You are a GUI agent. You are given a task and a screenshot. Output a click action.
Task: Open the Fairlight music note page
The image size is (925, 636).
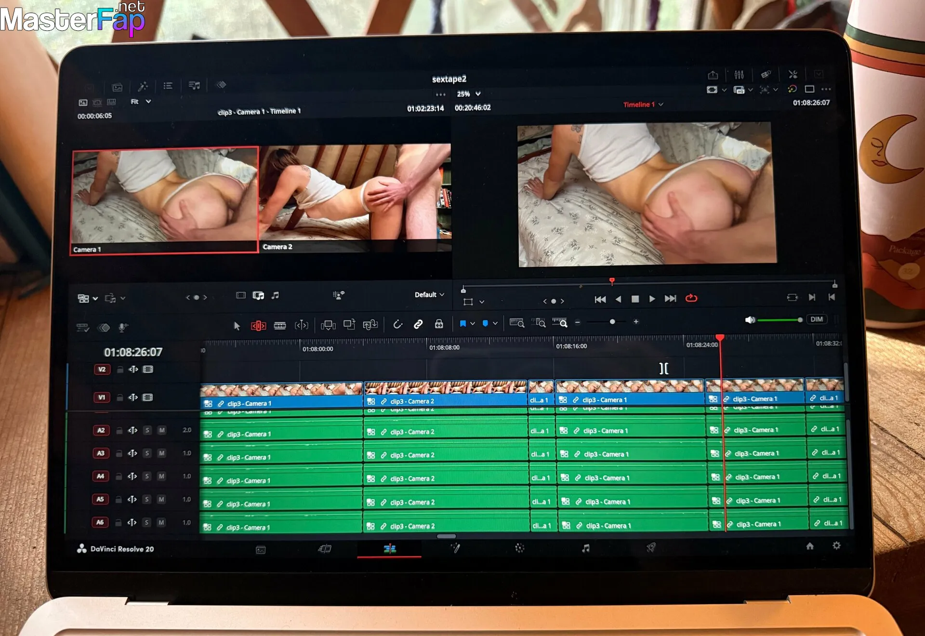tap(585, 548)
